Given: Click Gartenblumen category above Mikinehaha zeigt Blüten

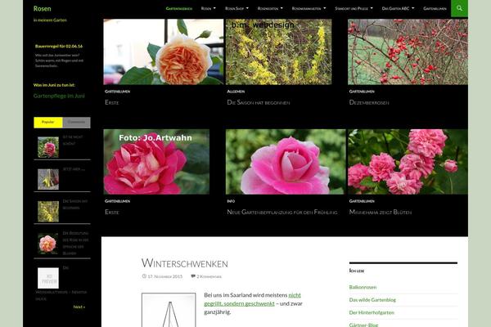Looking at the screenshot, I should [362, 201].
